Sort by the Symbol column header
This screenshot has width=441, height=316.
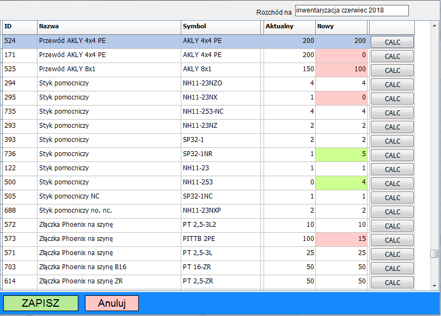point(221,27)
